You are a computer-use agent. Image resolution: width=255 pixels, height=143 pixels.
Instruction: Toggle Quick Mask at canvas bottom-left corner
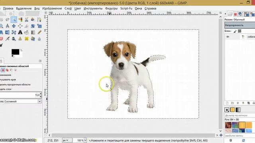coord(46,135)
